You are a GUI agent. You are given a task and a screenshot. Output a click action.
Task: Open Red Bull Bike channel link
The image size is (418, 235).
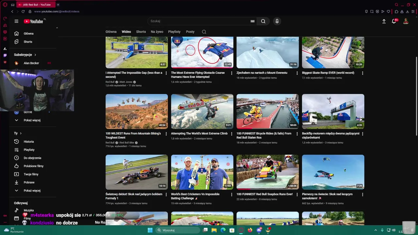(x=127, y=143)
